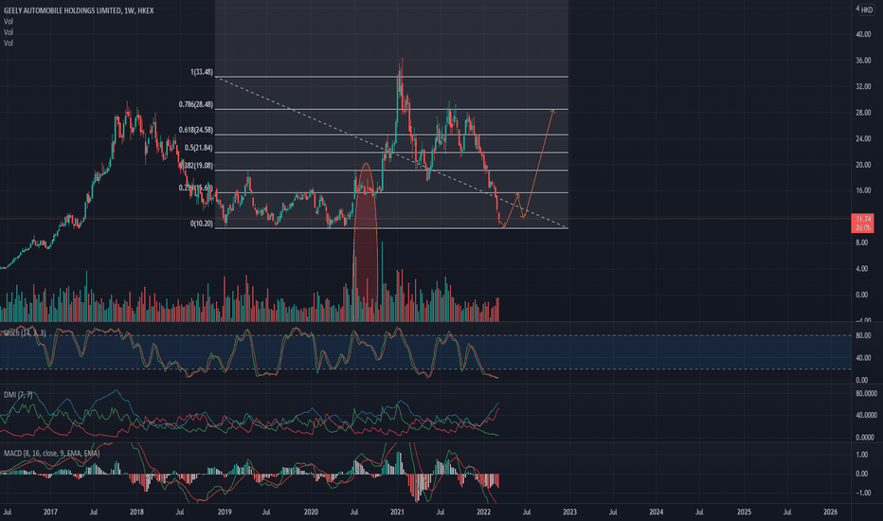The image size is (883, 521).
Task: Click the Fibonacci level label 0.382(19.08)
Action: [196, 166]
